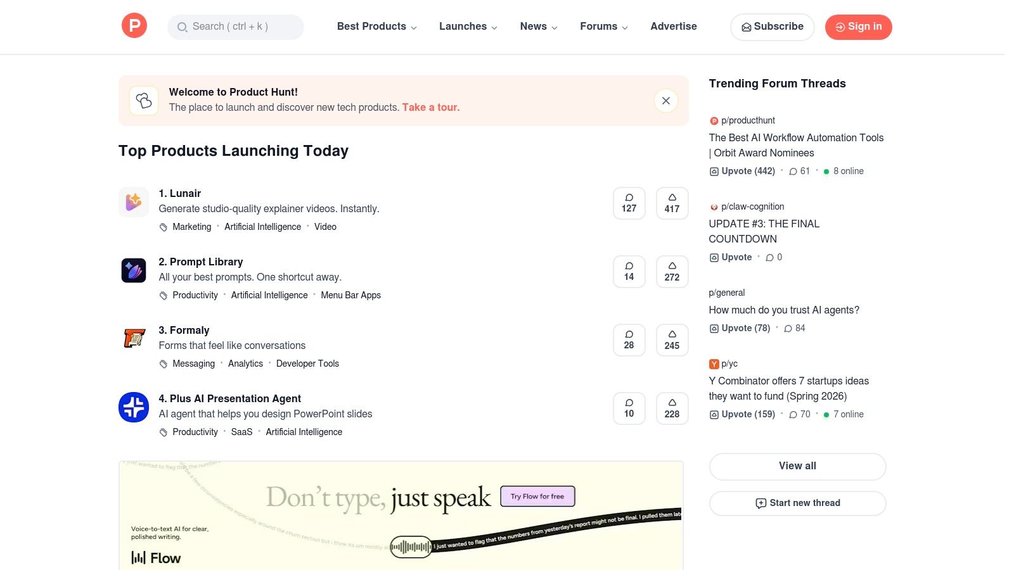The width and height of the screenshot is (1014, 570).
Task: Open the Prompt Library product icon
Action: coord(134,270)
